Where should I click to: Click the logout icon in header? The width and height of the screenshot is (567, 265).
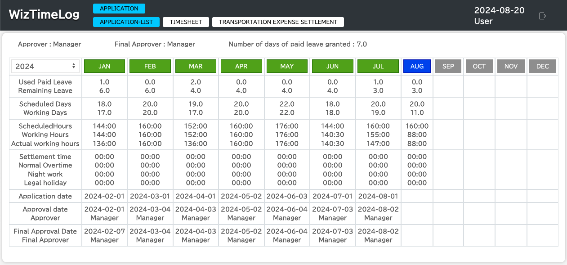[542, 16]
